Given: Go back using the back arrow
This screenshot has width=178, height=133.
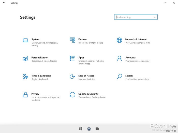Looking at the screenshot, I should (x=4, y=3).
